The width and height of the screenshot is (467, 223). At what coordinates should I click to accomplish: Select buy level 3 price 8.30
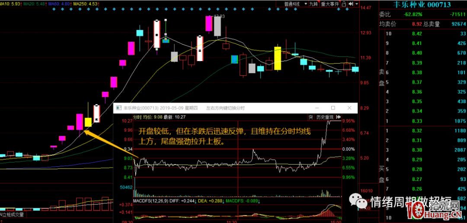[417, 150]
